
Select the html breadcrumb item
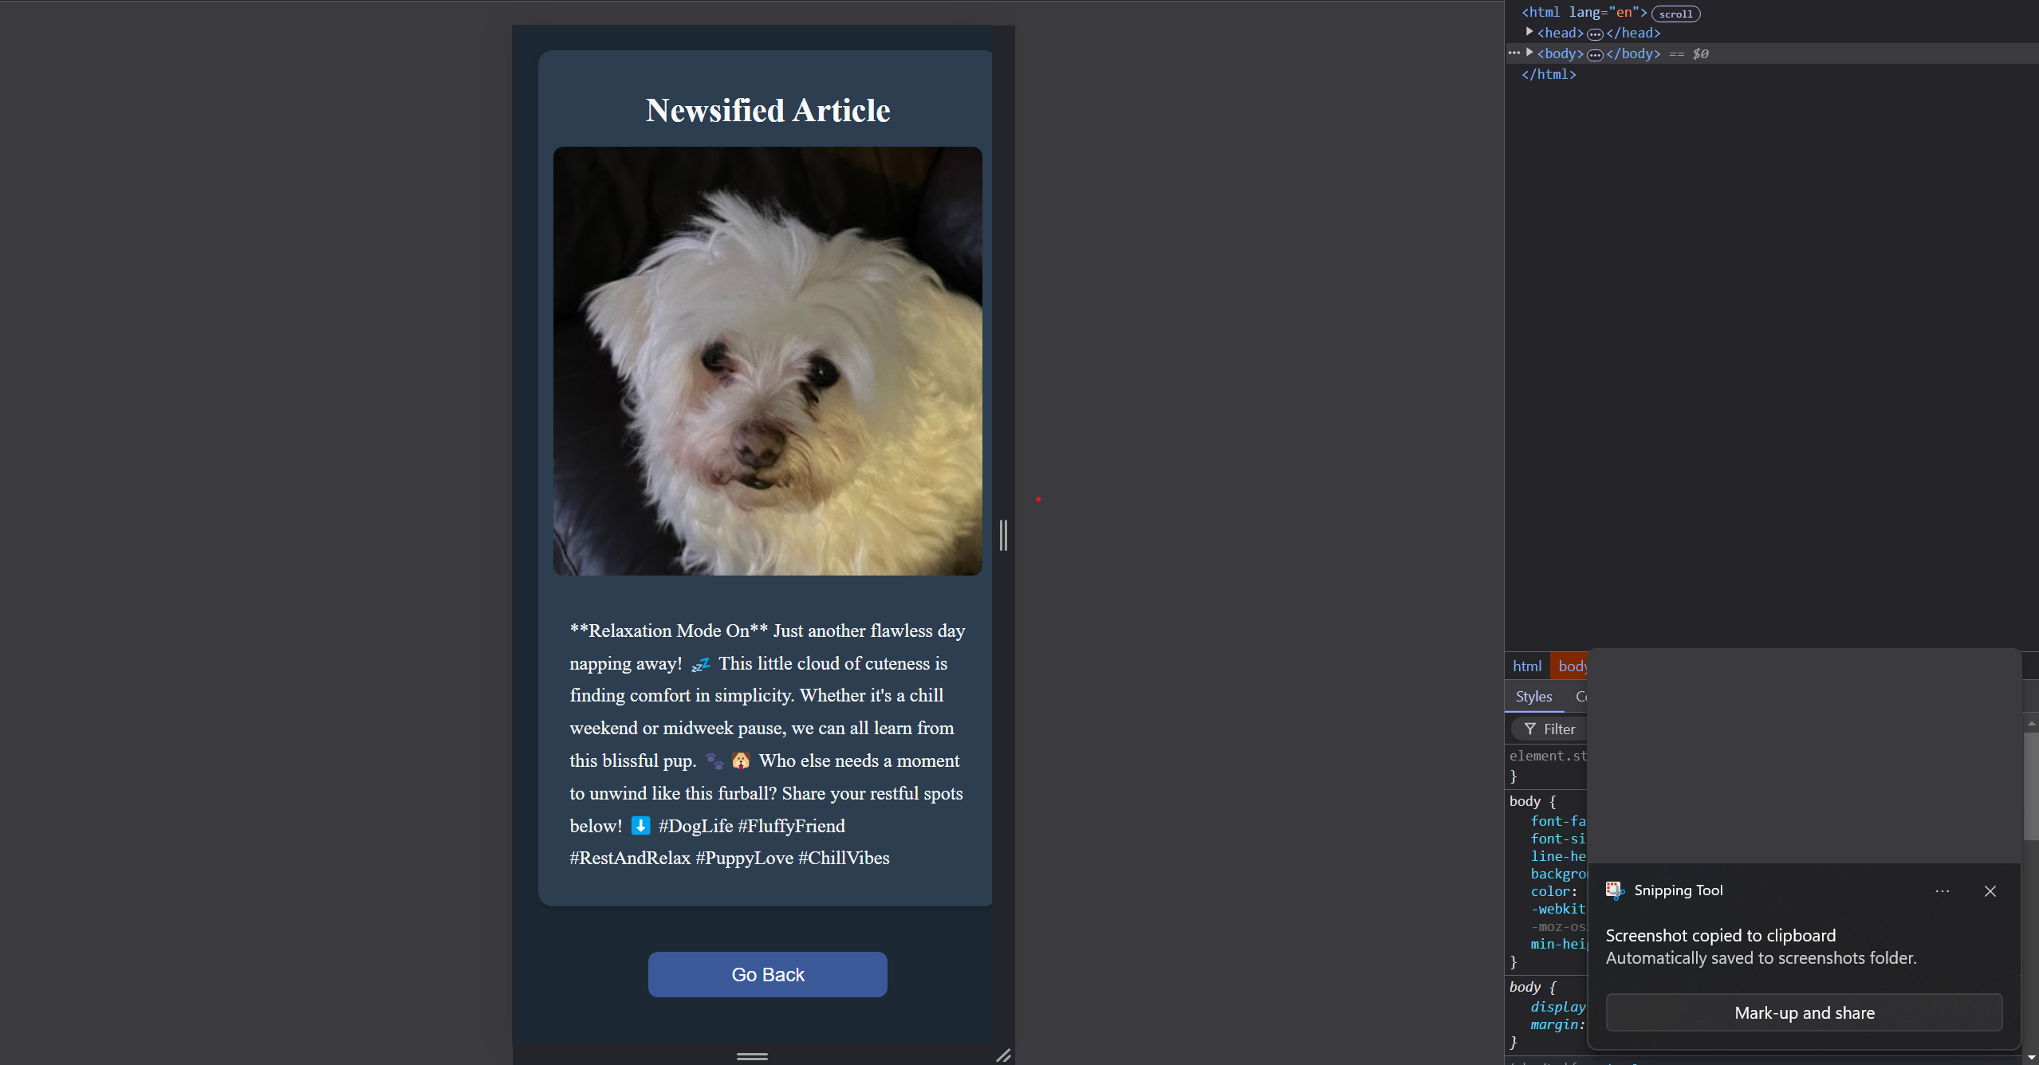pos(1526,666)
